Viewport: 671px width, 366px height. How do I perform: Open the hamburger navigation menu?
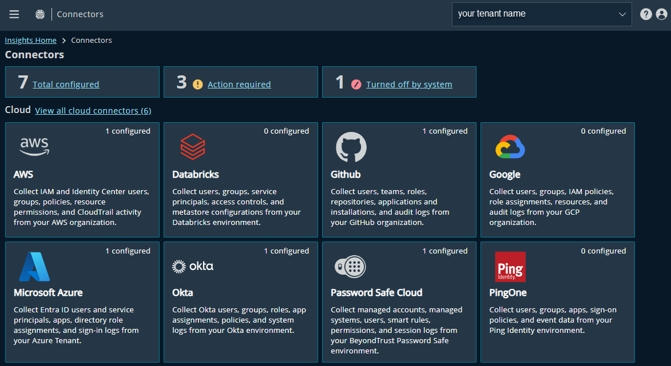(x=14, y=14)
